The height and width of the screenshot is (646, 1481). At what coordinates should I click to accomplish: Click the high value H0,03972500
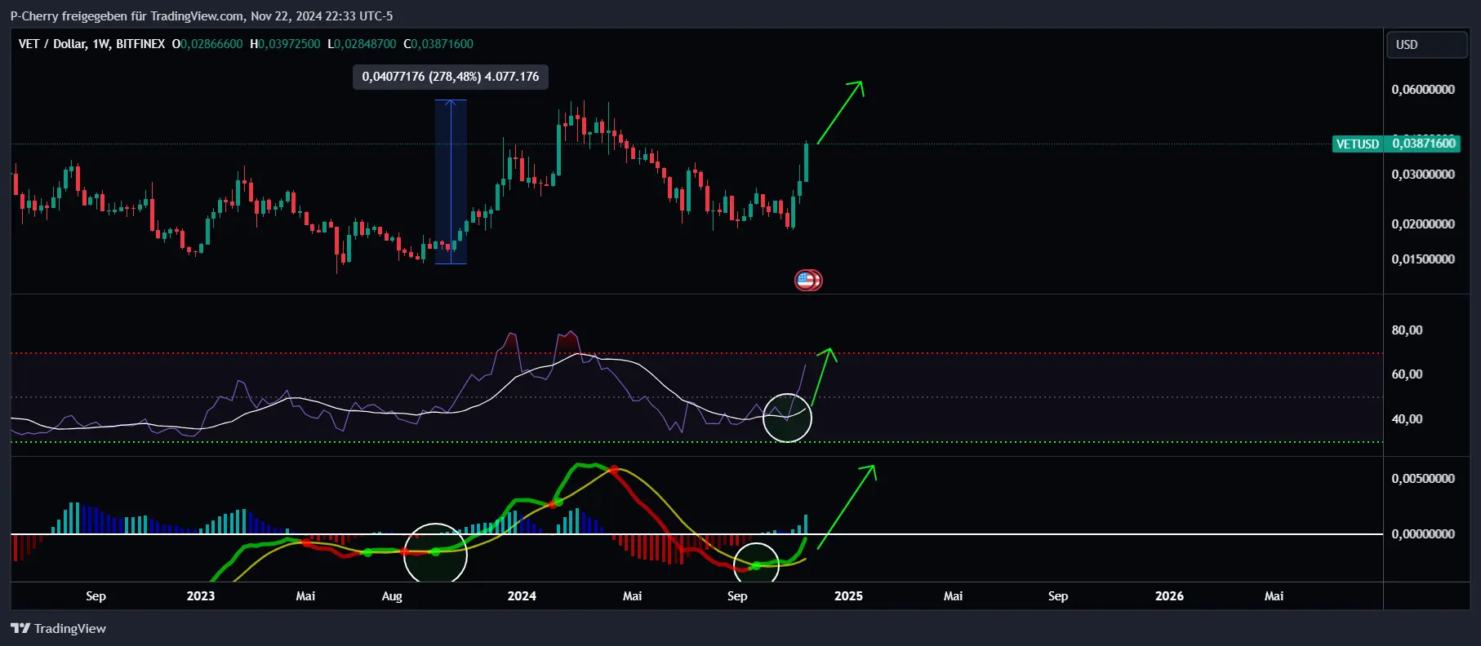click(285, 44)
